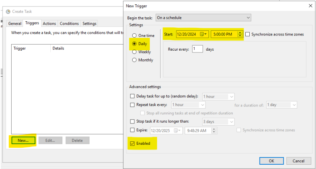This screenshot has height=169, width=316.
Task: Select the Daily schedule option
Action: [134, 44]
